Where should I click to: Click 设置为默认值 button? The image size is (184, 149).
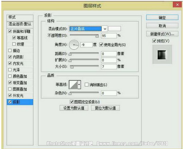(x=74, y=108)
